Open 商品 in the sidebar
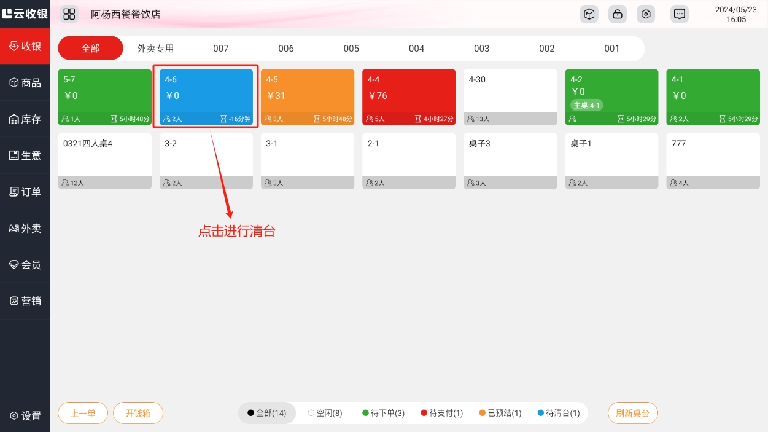Image resolution: width=768 pixels, height=432 pixels. [x=25, y=83]
